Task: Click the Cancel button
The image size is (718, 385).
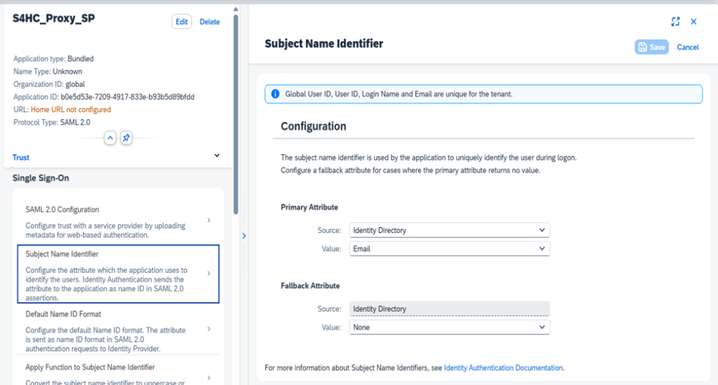Action: pyautogui.click(x=687, y=47)
